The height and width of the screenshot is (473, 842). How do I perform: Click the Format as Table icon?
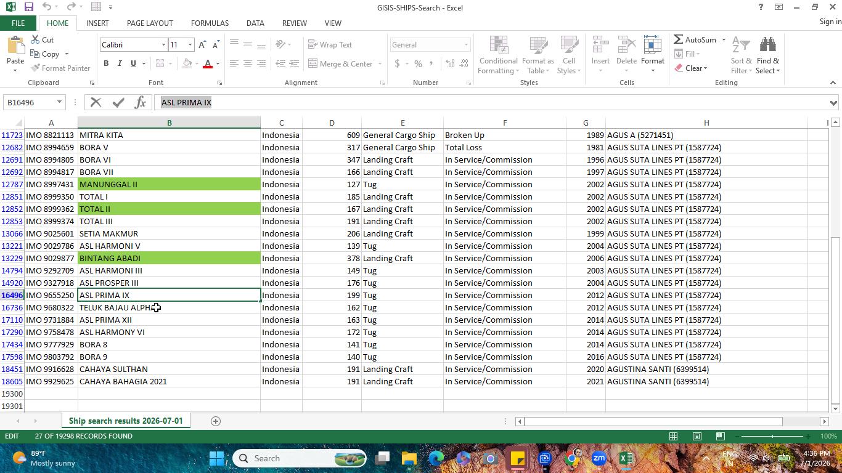(x=538, y=47)
